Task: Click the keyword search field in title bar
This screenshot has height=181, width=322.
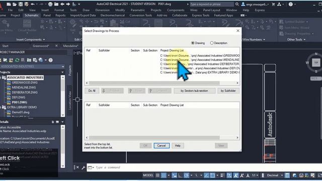Action: tap(211, 4)
